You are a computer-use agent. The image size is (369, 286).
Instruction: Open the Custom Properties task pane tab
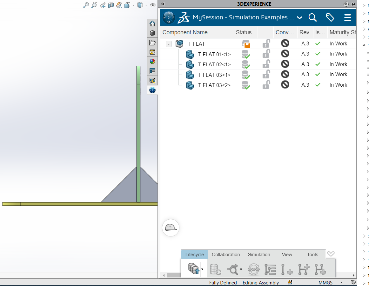(152, 71)
